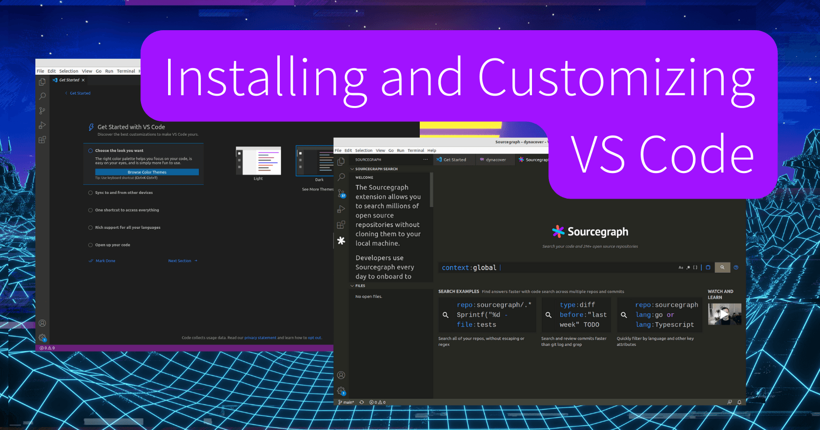Toggle case sensitivity (Aa) in Sourcegraph search
820x430 pixels.
tap(681, 267)
